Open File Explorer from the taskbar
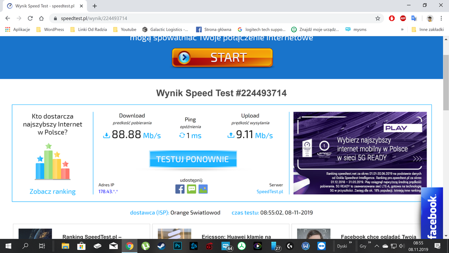The width and height of the screenshot is (449, 253). click(65, 246)
